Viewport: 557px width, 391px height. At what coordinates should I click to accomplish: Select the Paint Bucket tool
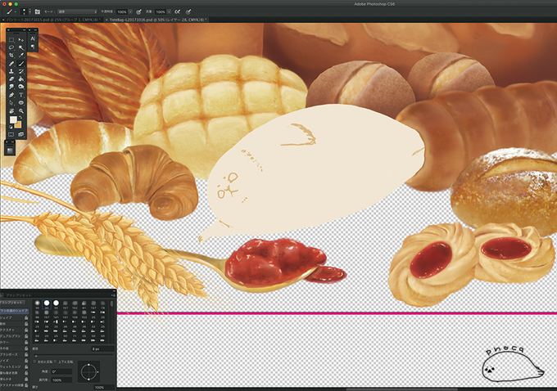point(21,79)
